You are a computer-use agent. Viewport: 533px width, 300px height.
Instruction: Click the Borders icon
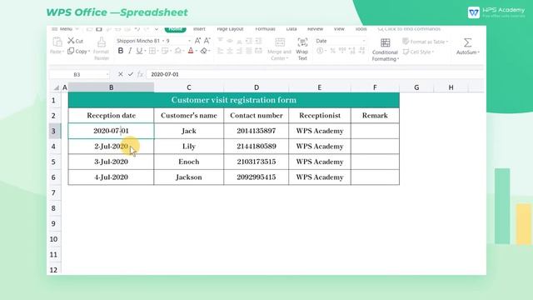click(x=152, y=51)
